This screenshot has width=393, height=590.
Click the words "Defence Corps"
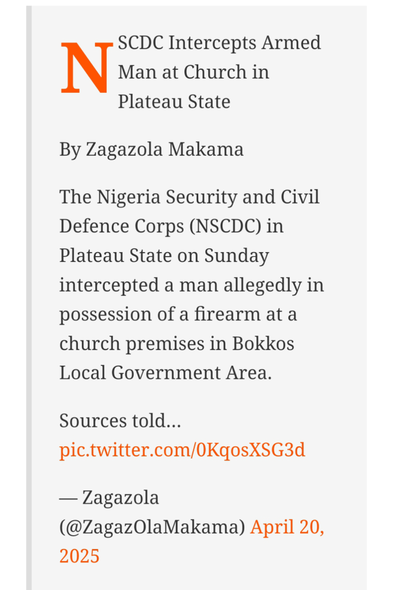(x=118, y=226)
